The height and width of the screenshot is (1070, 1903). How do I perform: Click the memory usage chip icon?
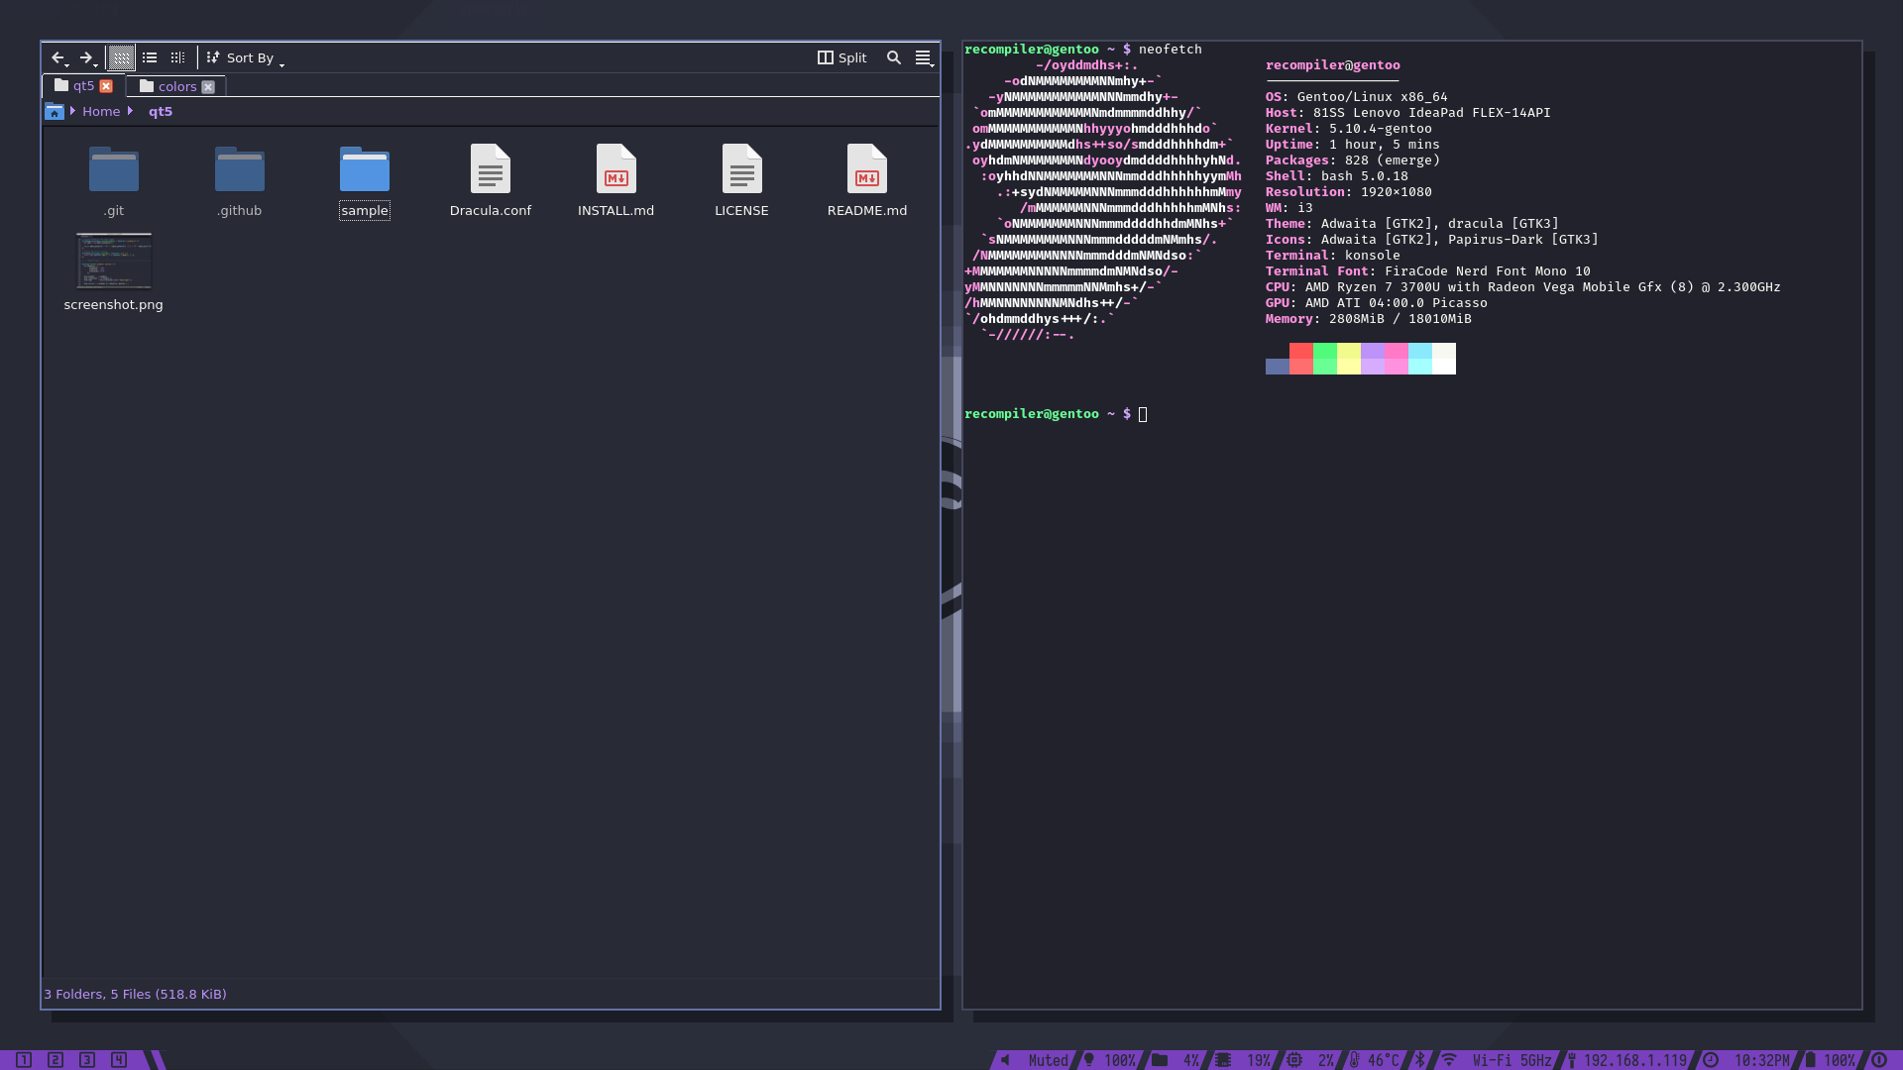pos(1223,1060)
